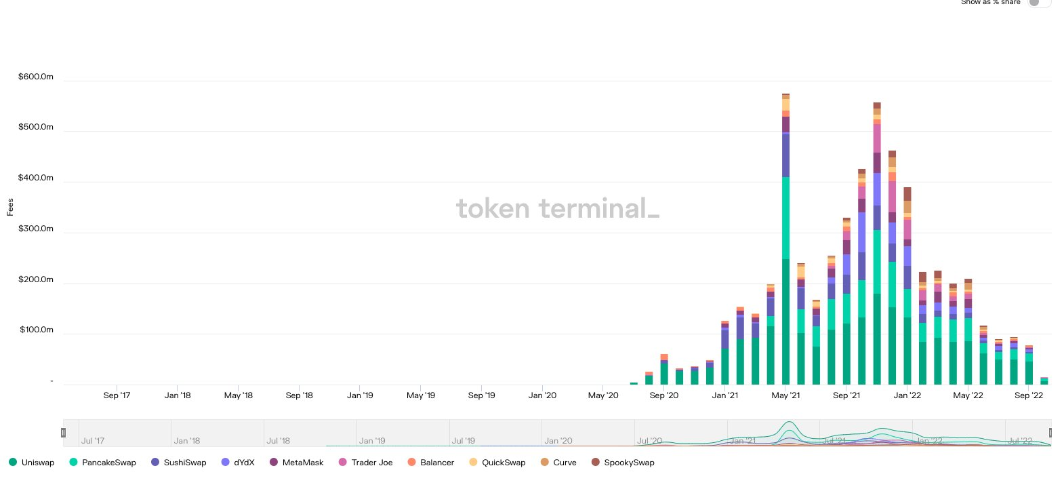
Task: Click the SpookySwap legend color dot
Action: click(x=596, y=462)
